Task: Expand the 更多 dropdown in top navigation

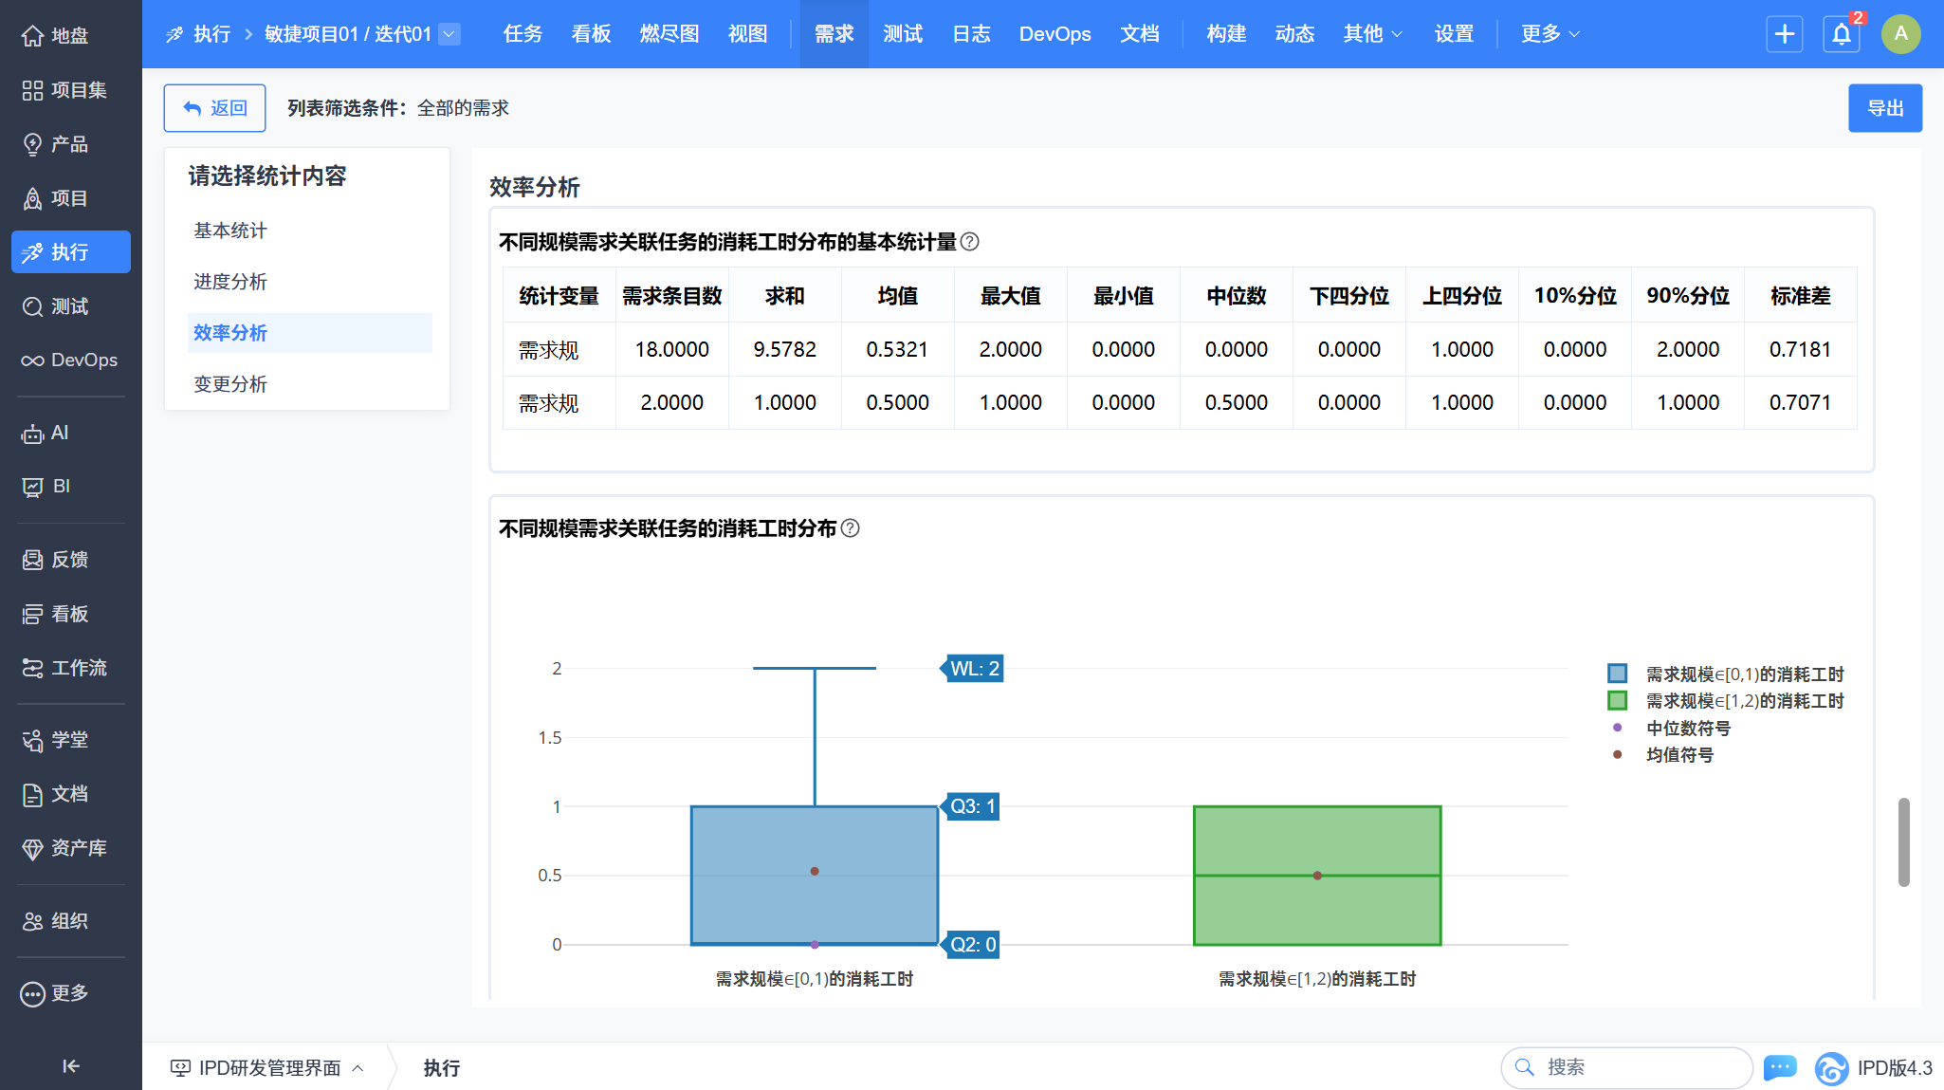Action: [1550, 34]
